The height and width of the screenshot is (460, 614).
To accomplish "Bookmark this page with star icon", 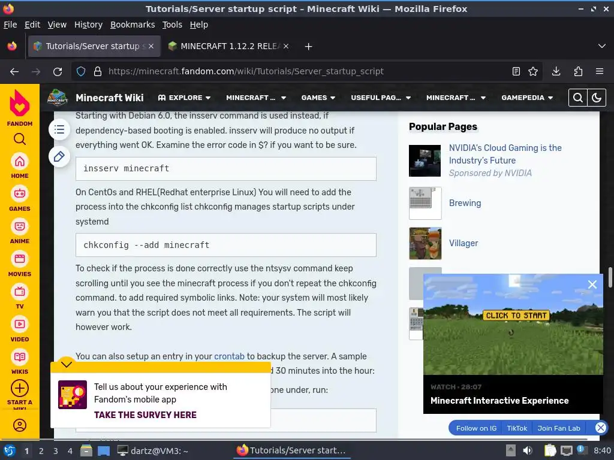I will point(533,71).
